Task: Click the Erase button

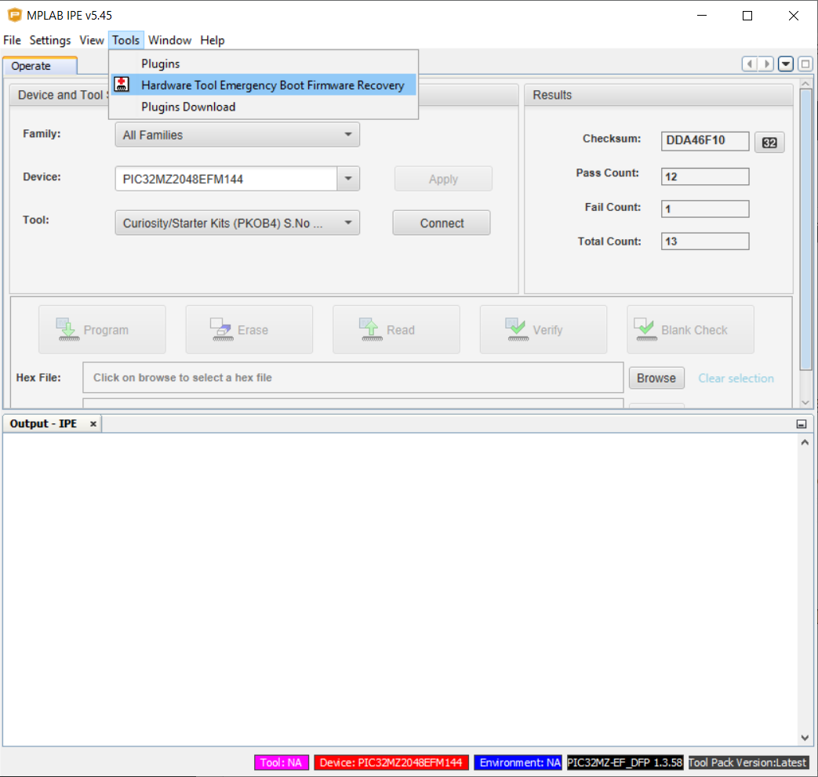Action: (249, 329)
